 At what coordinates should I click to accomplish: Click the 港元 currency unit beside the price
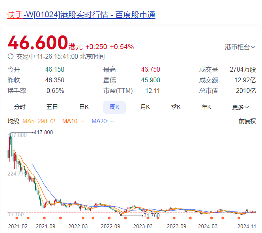tap(75, 47)
